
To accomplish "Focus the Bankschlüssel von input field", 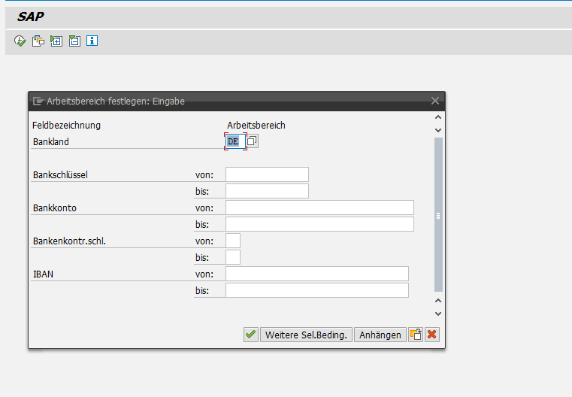I will coord(267,174).
